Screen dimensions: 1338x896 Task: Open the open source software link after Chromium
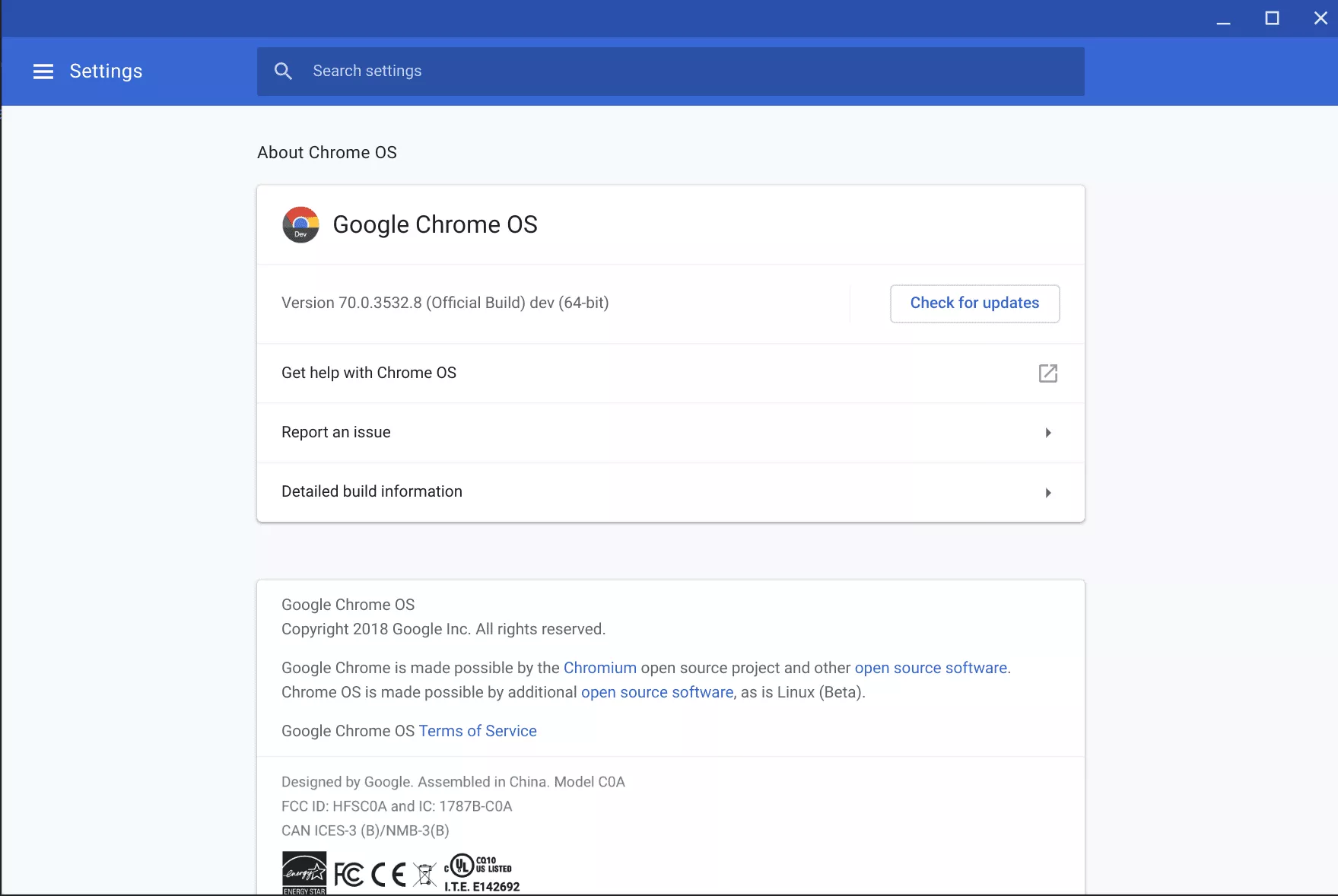(x=930, y=668)
